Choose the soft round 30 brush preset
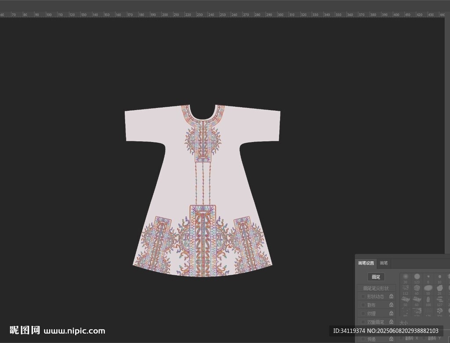450x343 pixels. pyautogui.click(x=405, y=278)
